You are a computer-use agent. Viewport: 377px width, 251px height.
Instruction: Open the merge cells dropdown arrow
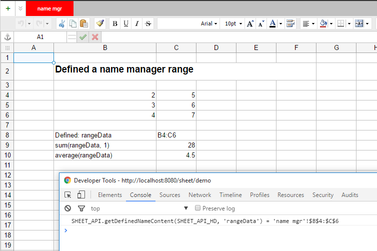pyautogui.click(x=367, y=23)
